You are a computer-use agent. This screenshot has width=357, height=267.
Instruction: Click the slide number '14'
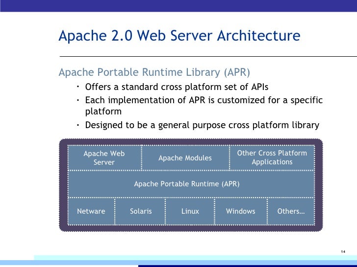(343, 251)
